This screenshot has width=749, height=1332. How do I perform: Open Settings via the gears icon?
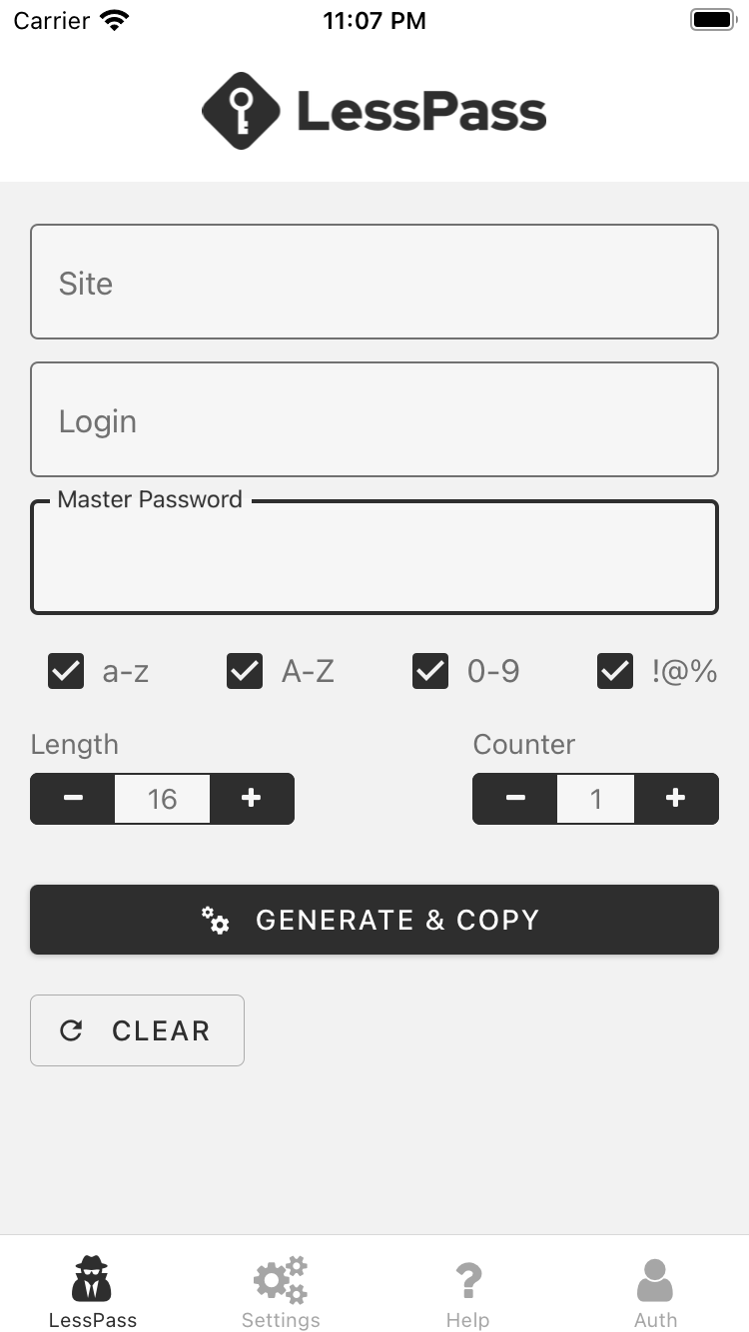point(280,1279)
